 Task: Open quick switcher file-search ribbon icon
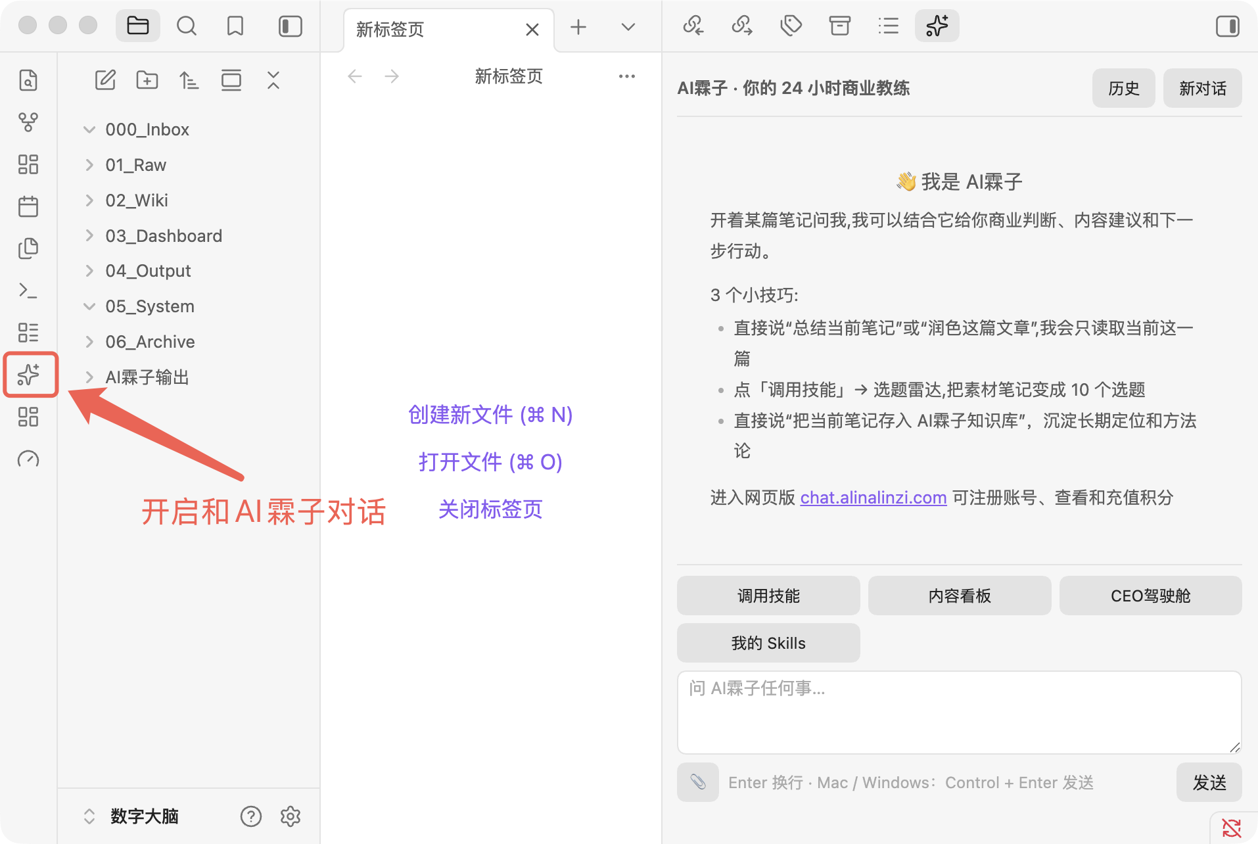click(x=28, y=80)
